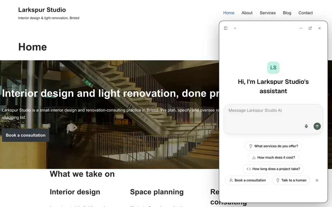Choose 'What services do you offer?' suggestion
Viewport: 332px width, 207px height.
pos(273,146)
